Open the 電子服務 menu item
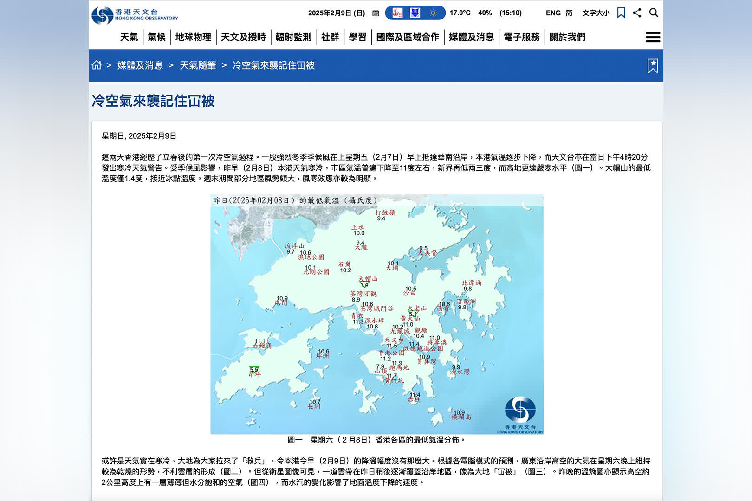The width and height of the screenshot is (752, 501). tap(521, 37)
